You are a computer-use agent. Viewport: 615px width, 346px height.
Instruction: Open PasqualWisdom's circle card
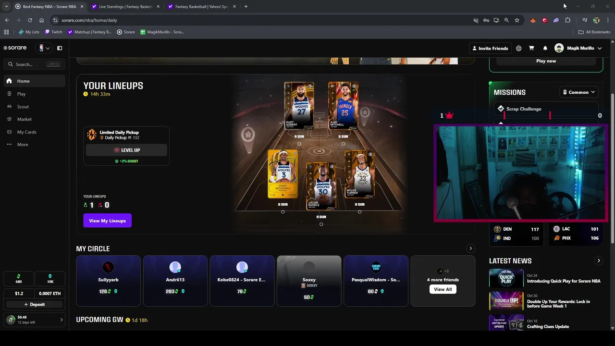(376, 281)
